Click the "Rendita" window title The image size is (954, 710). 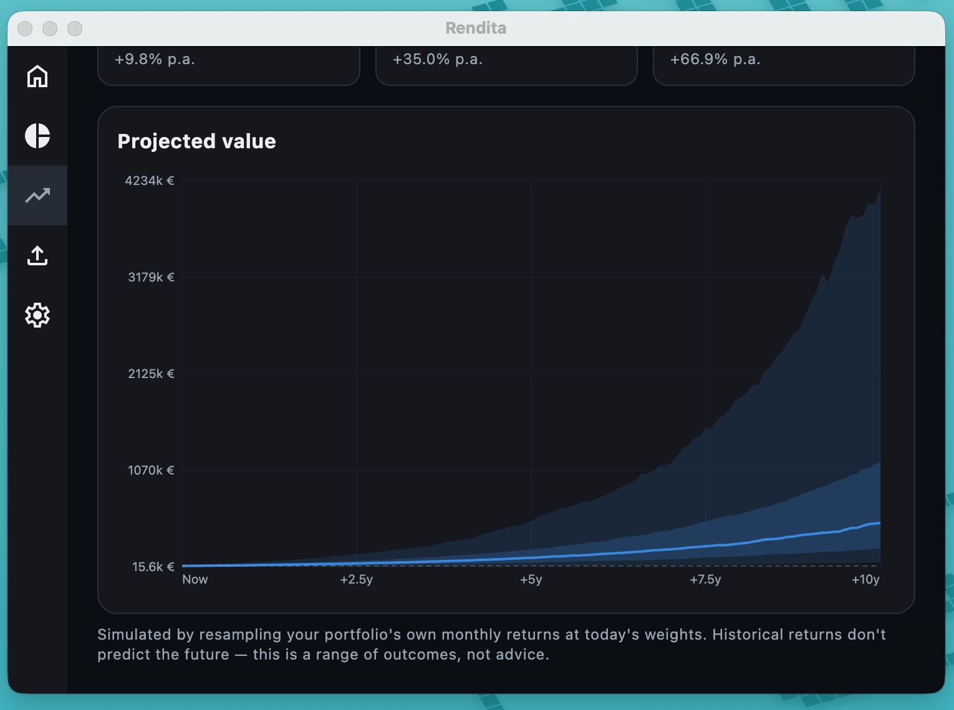(476, 28)
